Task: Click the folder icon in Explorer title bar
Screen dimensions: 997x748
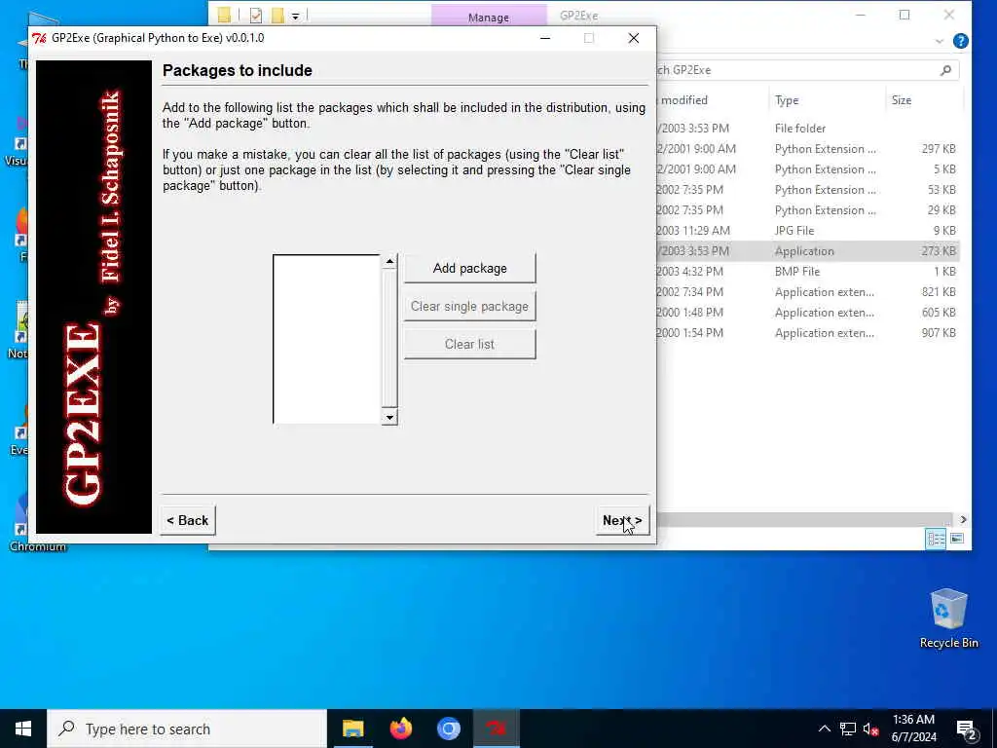Action: (224, 16)
